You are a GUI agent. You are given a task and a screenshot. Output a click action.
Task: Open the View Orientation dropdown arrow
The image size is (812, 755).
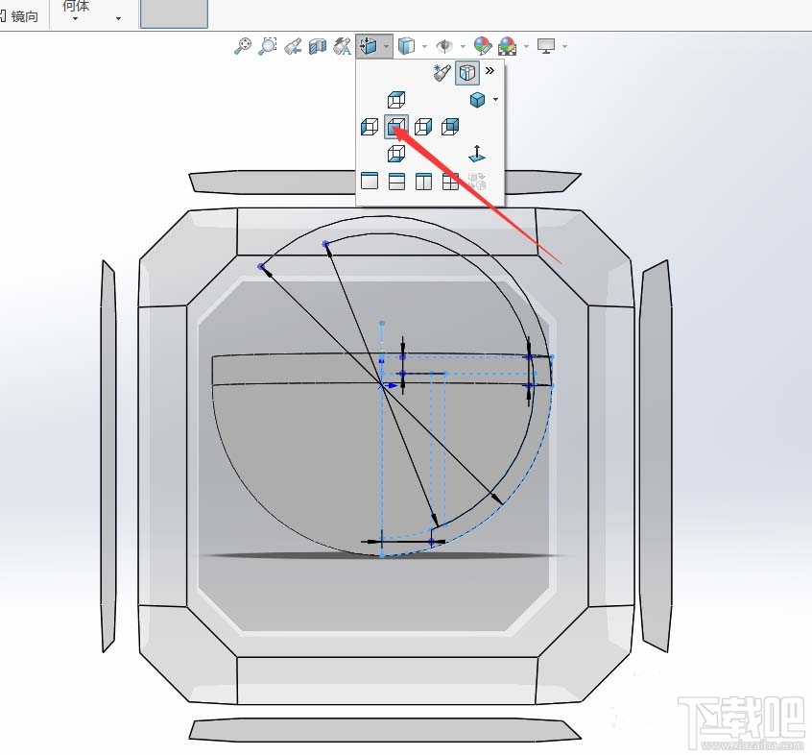(x=386, y=45)
